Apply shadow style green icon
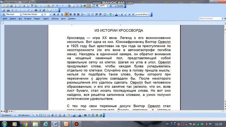The image size is (226, 127). point(97,115)
